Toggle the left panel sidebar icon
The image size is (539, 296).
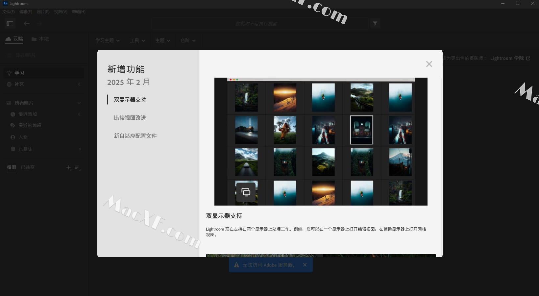click(x=10, y=24)
